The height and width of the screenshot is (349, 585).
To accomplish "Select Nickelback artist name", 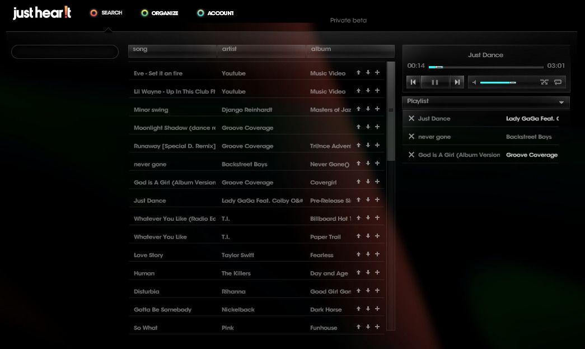I will coord(238,310).
